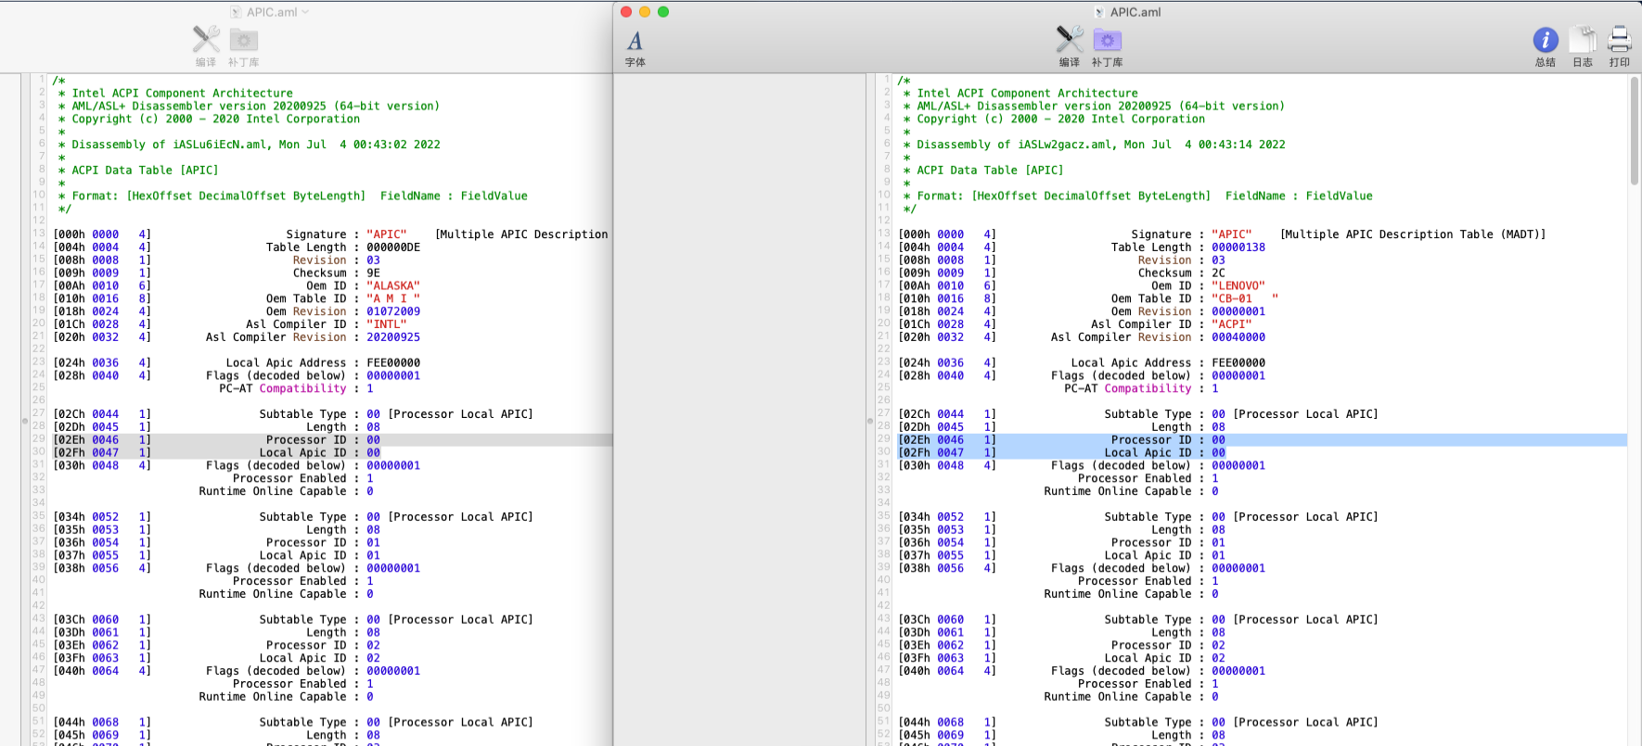1642x746 pixels.
Task: Click the Compile (编译) icon in the left window
Action: click(x=206, y=40)
